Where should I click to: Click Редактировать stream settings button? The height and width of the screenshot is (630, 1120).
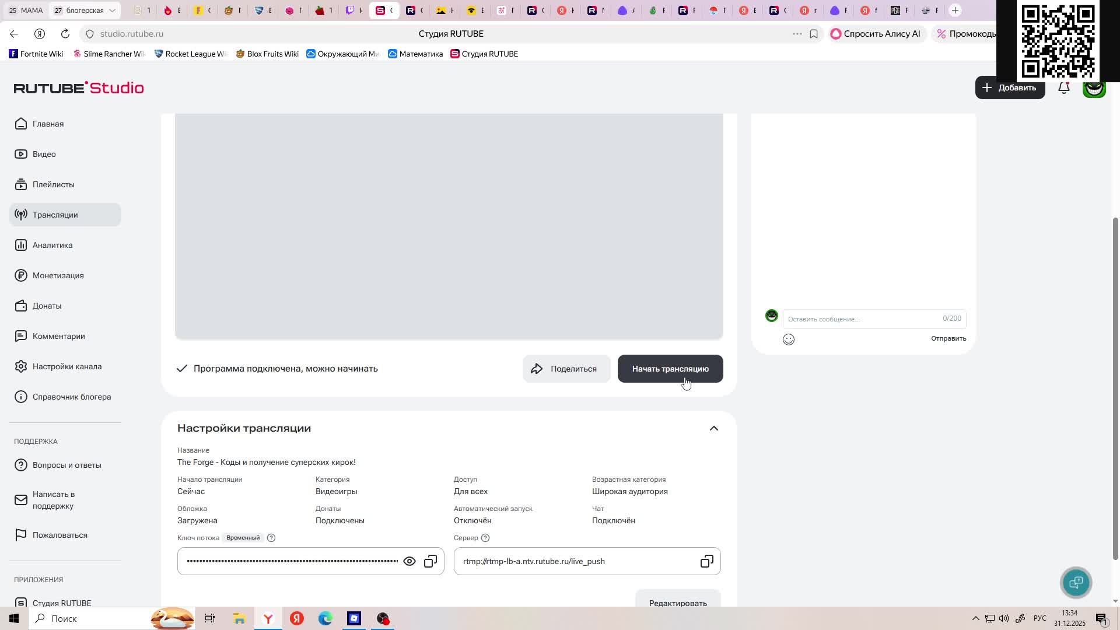[x=677, y=603]
